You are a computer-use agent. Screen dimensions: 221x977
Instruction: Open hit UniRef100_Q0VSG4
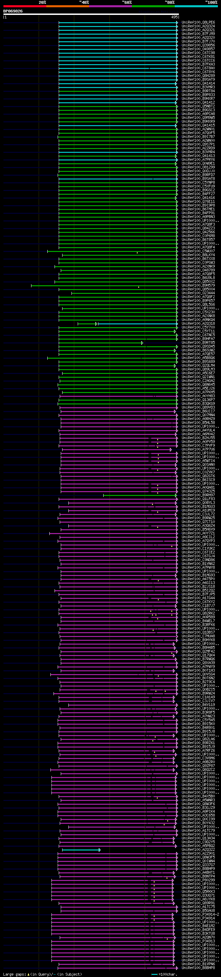(198, 674)
